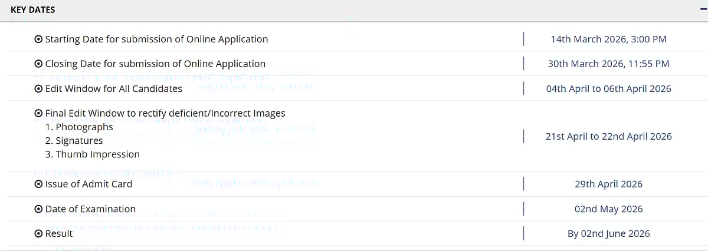The image size is (708, 251).
Task: Click bullet icon beside Starting Date for submission
Action: [38, 39]
